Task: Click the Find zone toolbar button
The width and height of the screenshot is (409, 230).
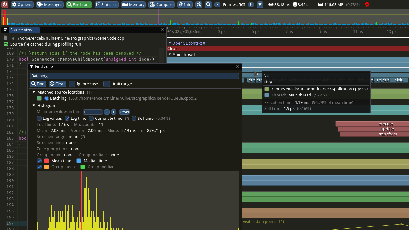Action: point(79,4)
